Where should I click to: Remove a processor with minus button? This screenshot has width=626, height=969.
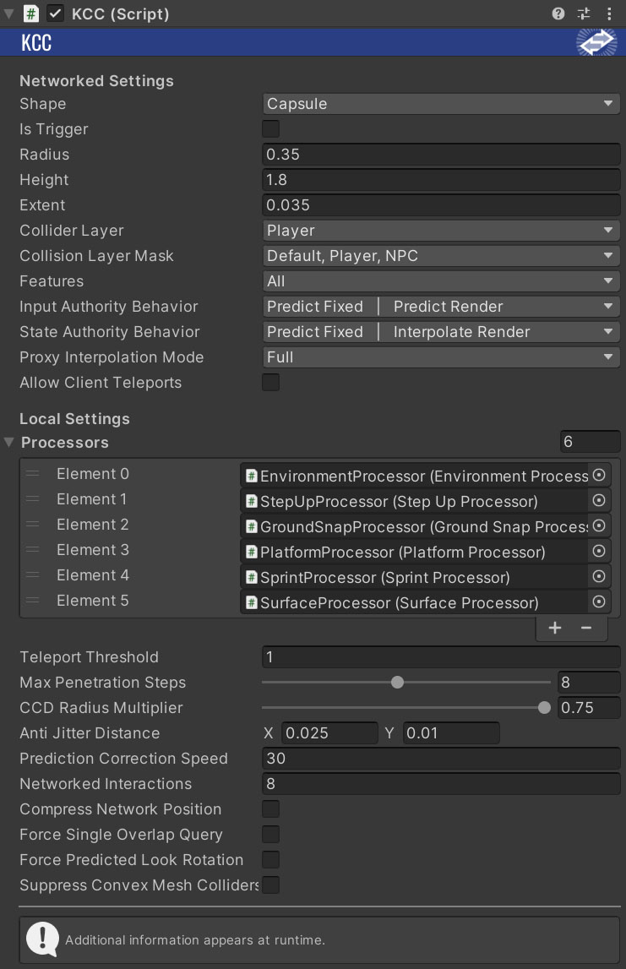point(585,628)
